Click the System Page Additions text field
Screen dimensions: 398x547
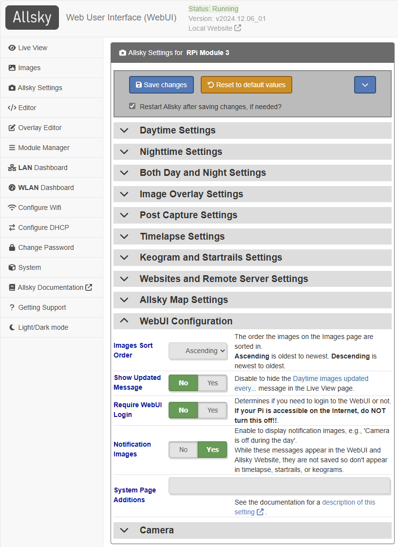tap(279, 486)
